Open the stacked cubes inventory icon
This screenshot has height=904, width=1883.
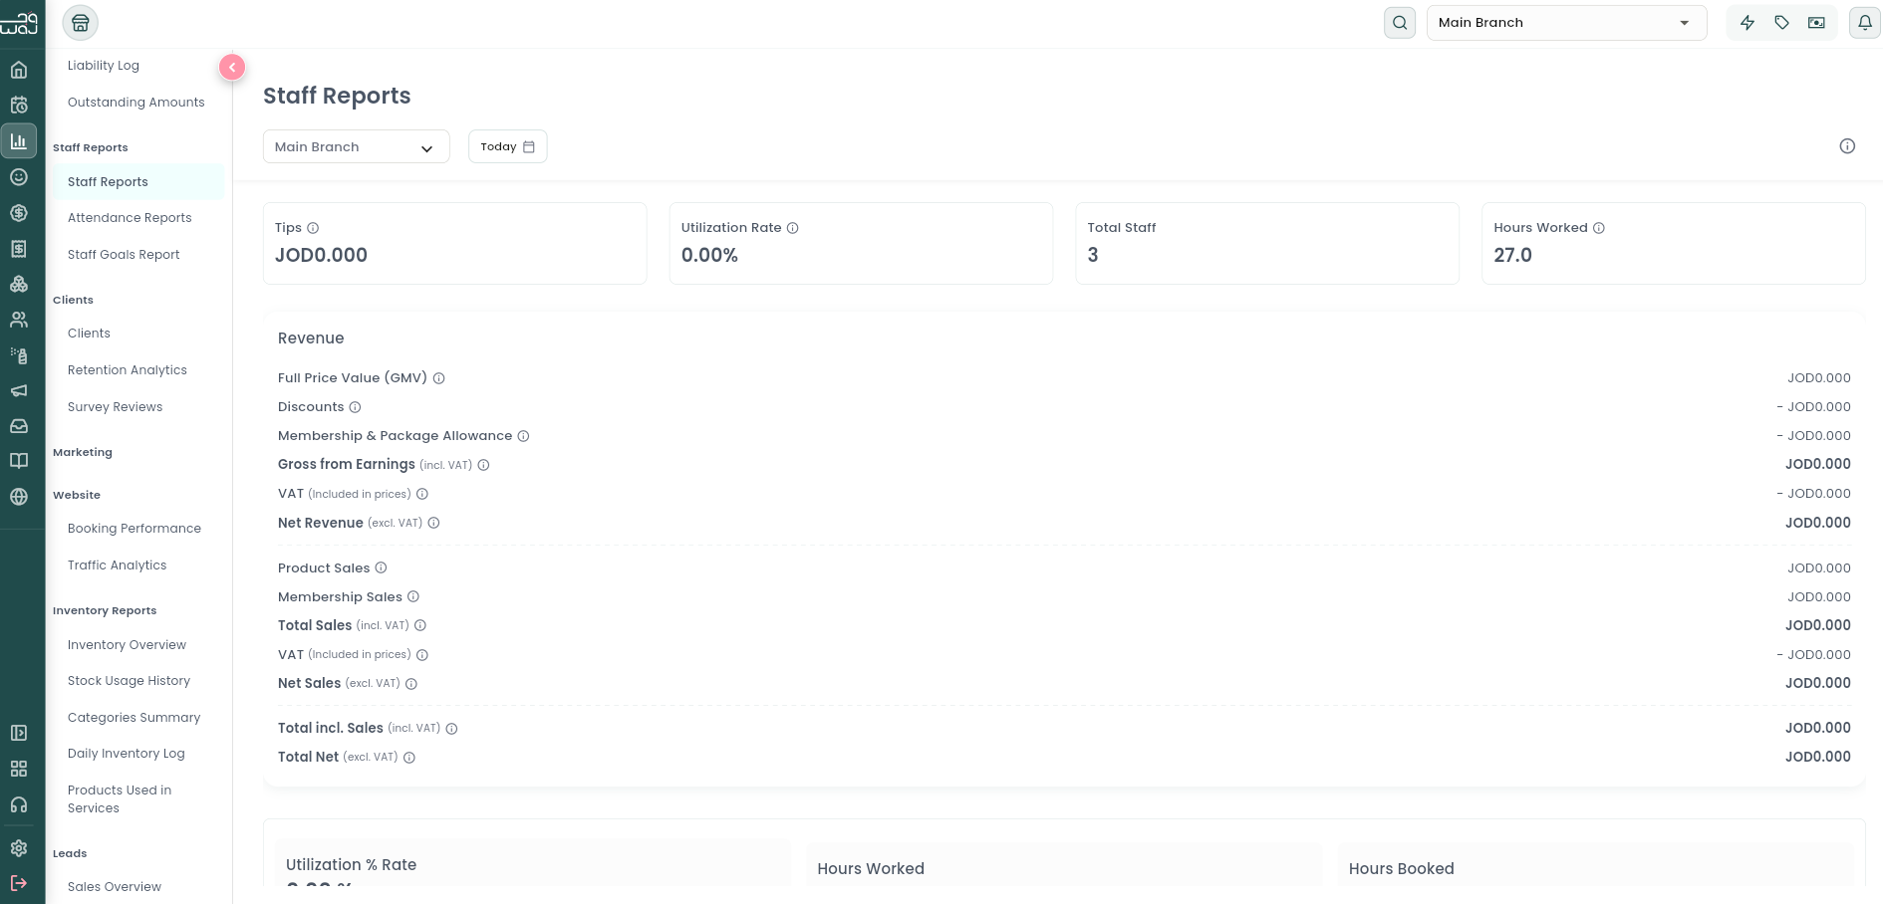tap(19, 285)
